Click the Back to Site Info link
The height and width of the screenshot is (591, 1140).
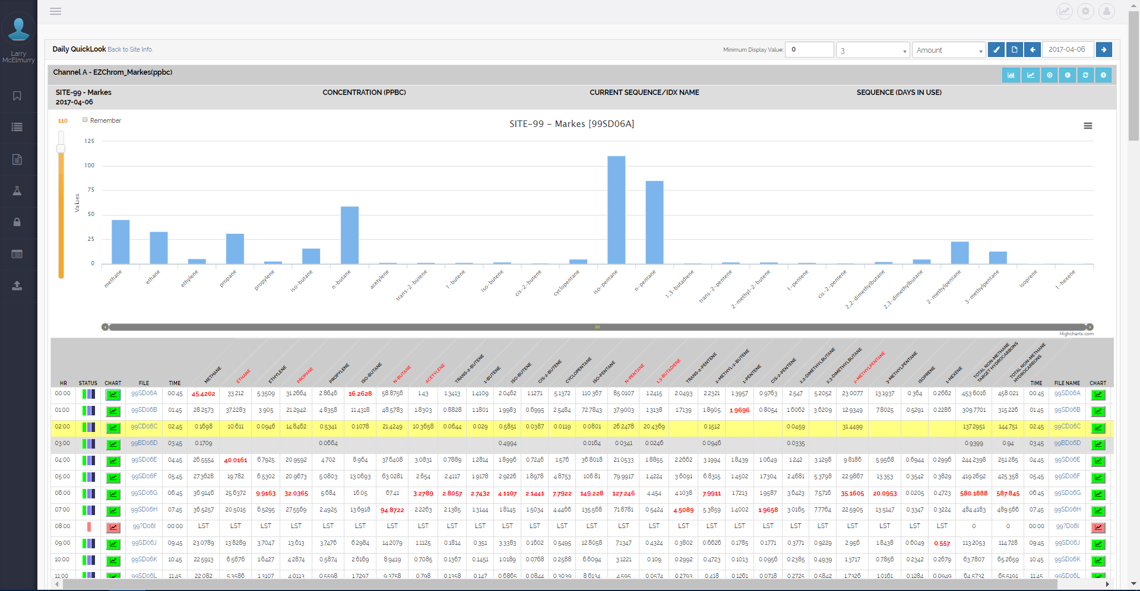point(129,50)
